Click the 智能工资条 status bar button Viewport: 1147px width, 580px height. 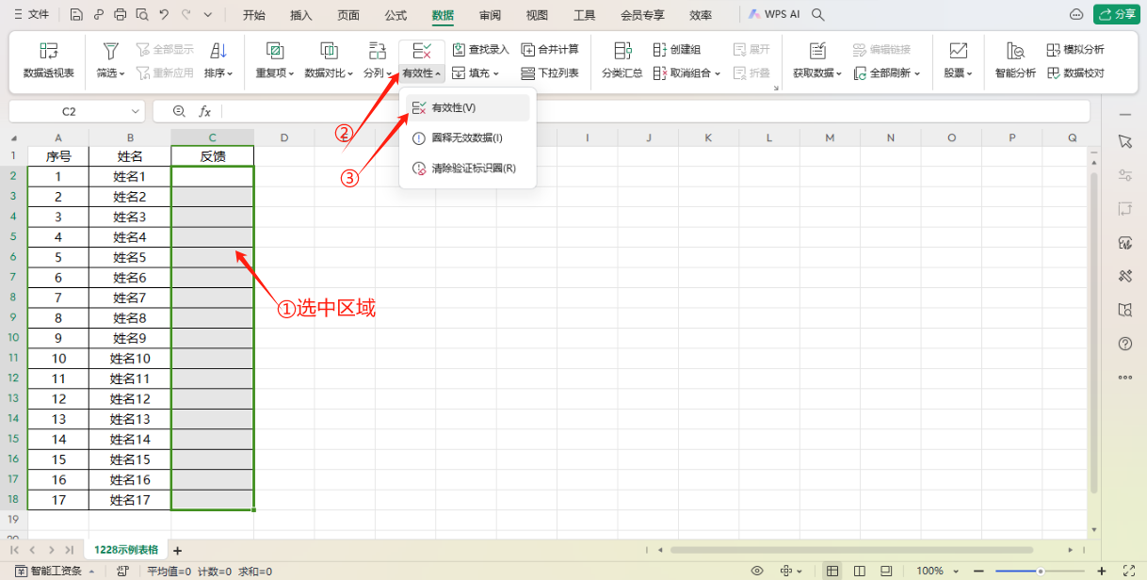pyautogui.click(x=53, y=571)
